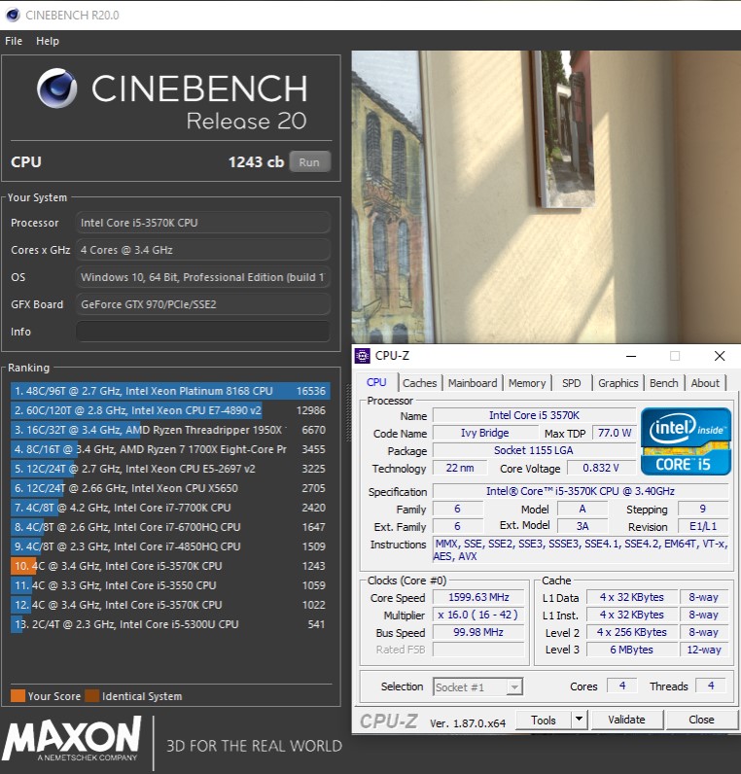Click the Name field Intel Core i5 3570K

pos(534,415)
